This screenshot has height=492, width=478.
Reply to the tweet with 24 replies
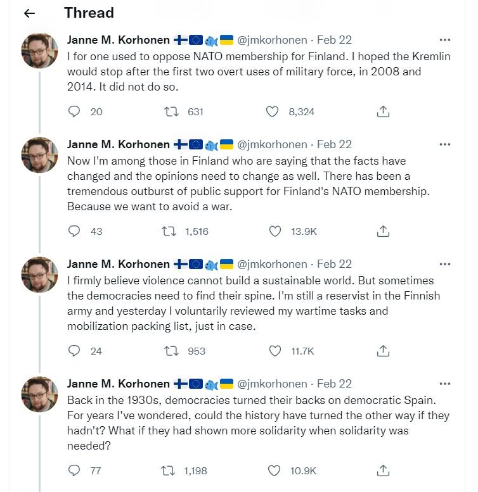coord(74,350)
